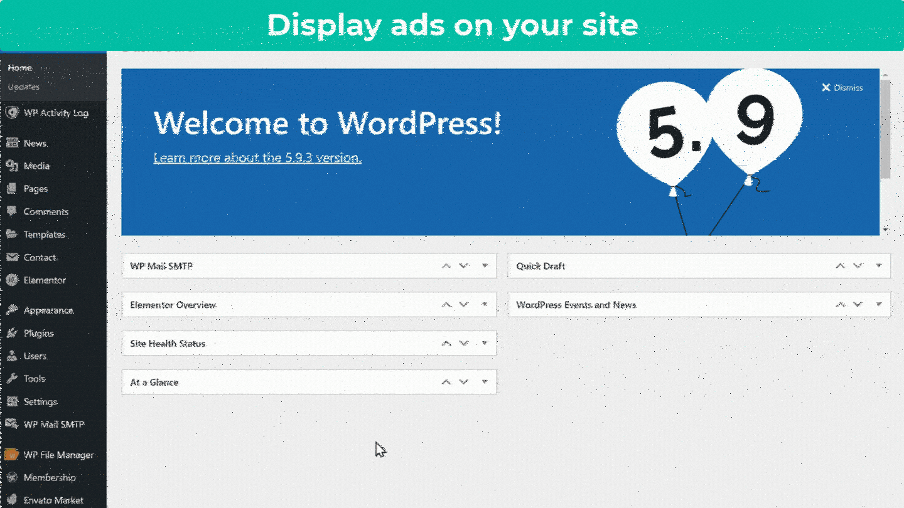Toggle the WP Mail SMTP panel open

point(485,266)
